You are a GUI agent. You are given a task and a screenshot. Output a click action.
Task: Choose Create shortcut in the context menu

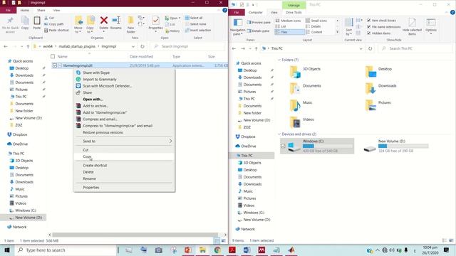coord(124,166)
